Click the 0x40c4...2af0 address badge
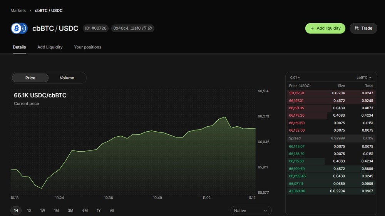This screenshot has width=385, height=216. pyautogui.click(x=132, y=28)
